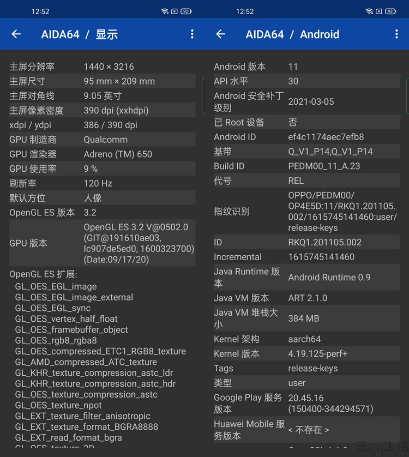Select the 主屏像素密度 390 dpi row

103,110
